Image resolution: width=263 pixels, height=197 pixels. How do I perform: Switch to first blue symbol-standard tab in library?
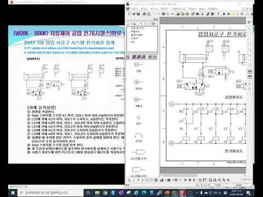[x=134, y=57]
